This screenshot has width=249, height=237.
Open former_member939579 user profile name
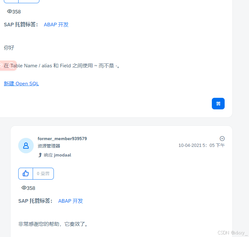pyautogui.click(x=62, y=139)
